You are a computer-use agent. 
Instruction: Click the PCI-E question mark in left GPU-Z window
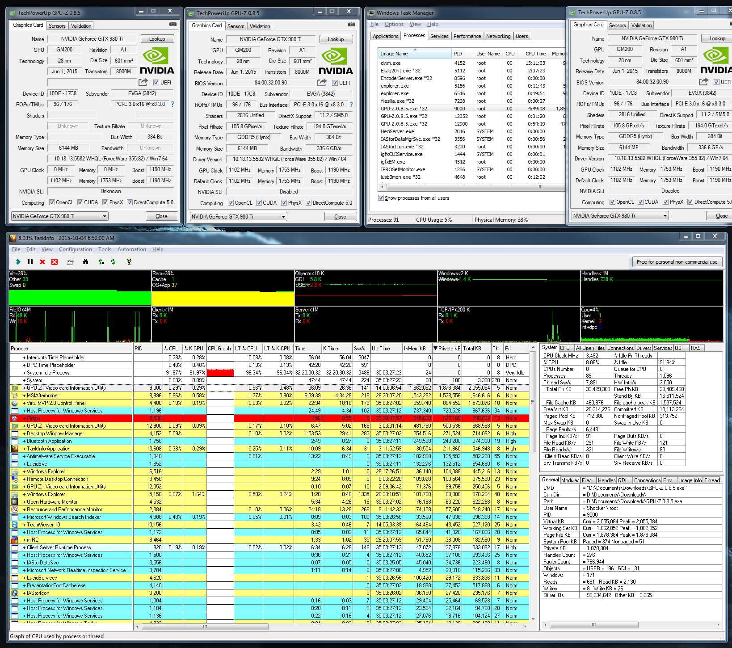tap(172, 104)
